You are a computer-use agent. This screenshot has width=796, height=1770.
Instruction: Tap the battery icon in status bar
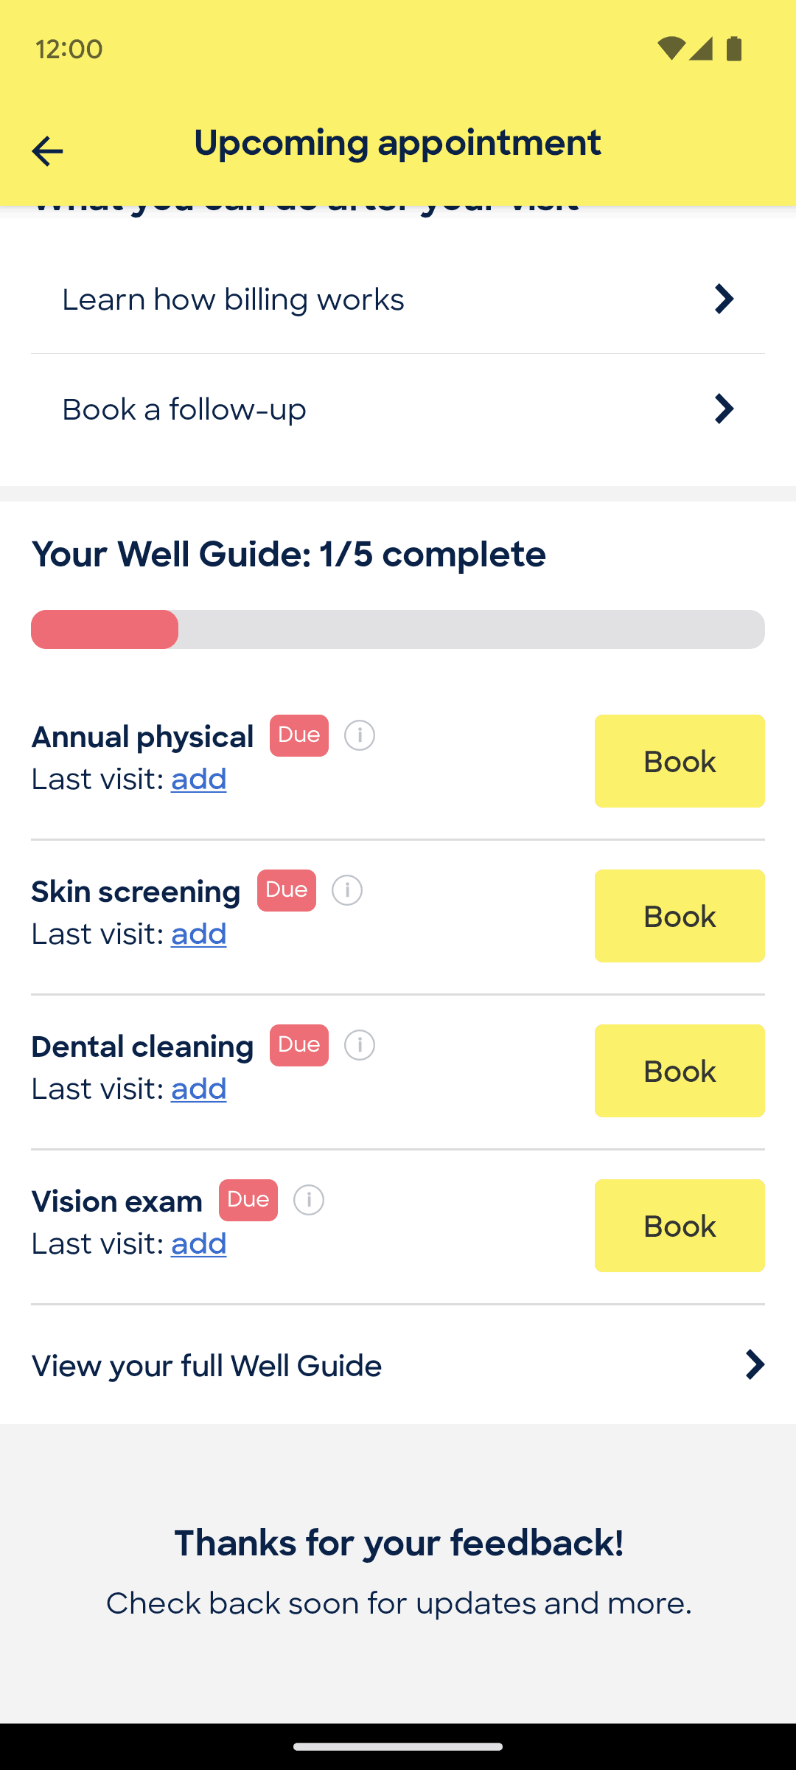coord(734,49)
